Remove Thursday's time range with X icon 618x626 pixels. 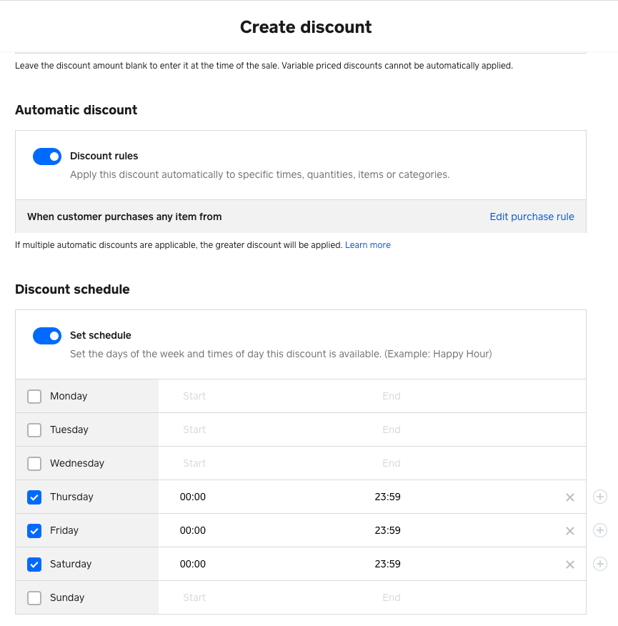click(x=570, y=497)
